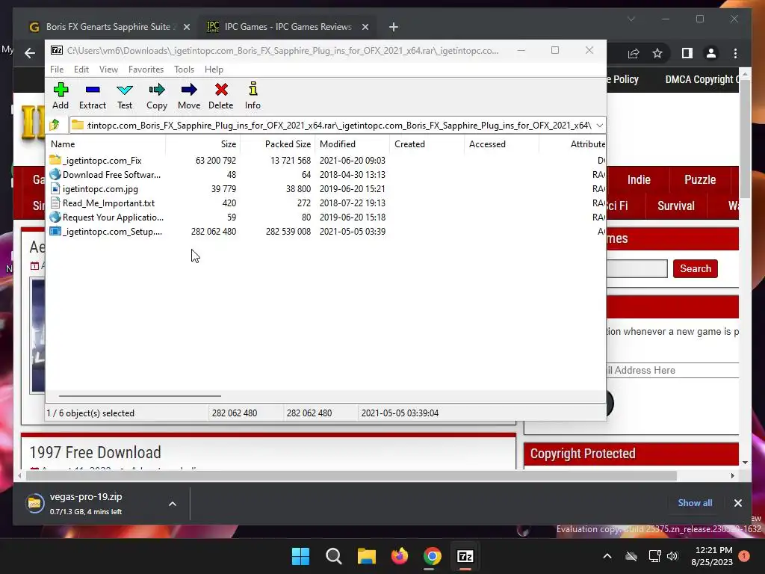Click the Test archive toolbar icon
The width and height of the screenshot is (765, 574).
125,96
